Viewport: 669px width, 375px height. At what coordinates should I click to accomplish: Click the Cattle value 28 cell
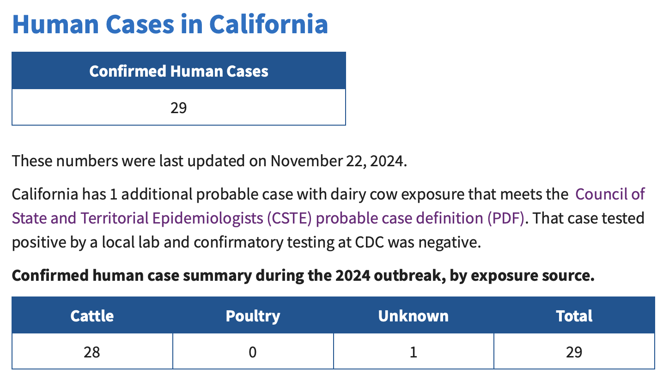92,352
